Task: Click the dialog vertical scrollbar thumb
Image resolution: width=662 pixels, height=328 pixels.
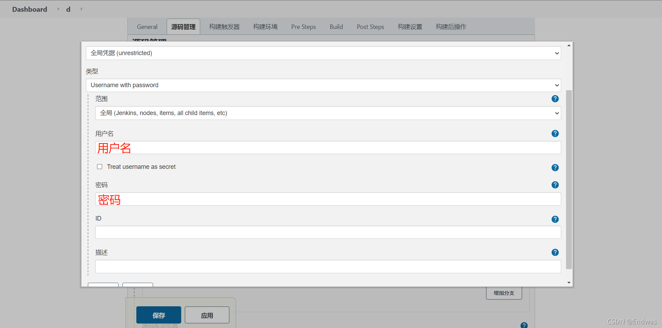Action: (569, 180)
